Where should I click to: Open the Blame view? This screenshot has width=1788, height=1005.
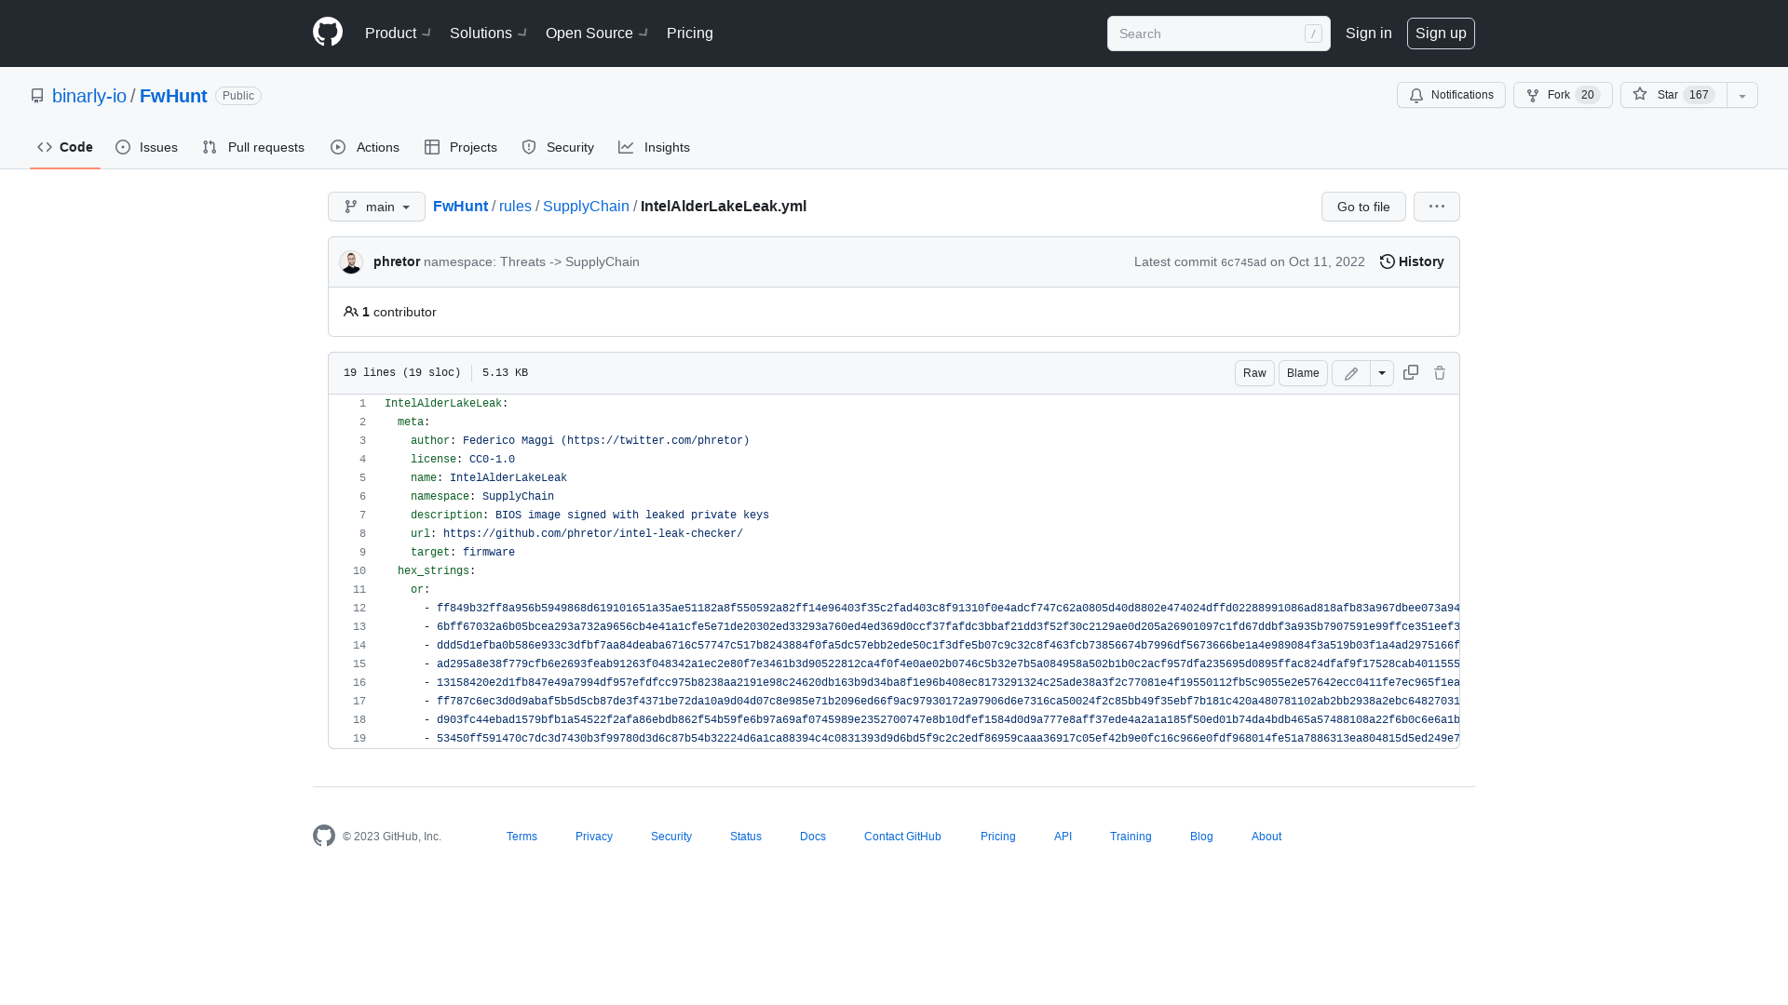coord(1303,373)
